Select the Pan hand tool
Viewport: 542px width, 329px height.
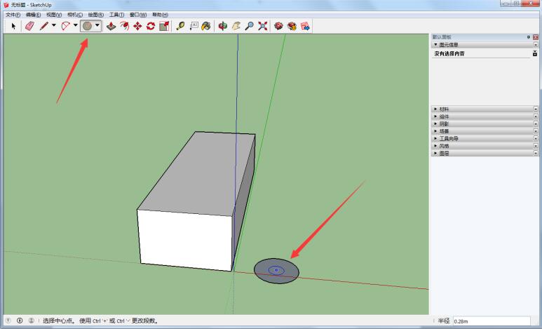[x=236, y=26]
